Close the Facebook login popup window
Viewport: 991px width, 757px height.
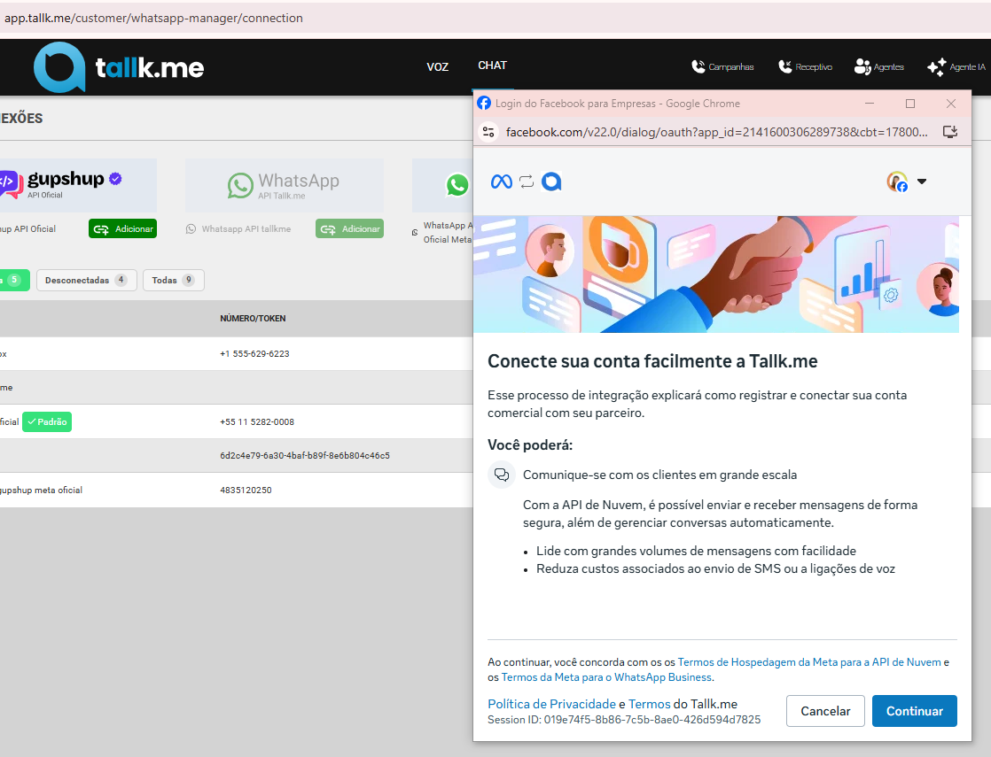click(950, 103)
